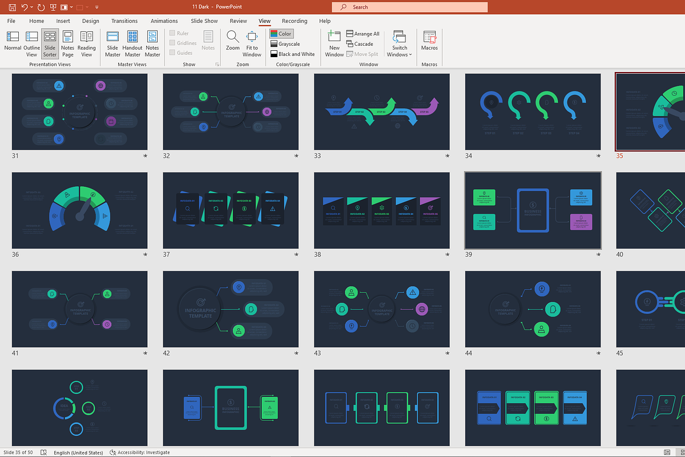Click the '11 Dark - PowerPoint' title
685x457 pixels.
click(x=218, y=7)
